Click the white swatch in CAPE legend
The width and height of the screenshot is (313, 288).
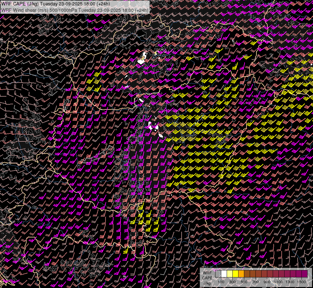coord(224,274)
